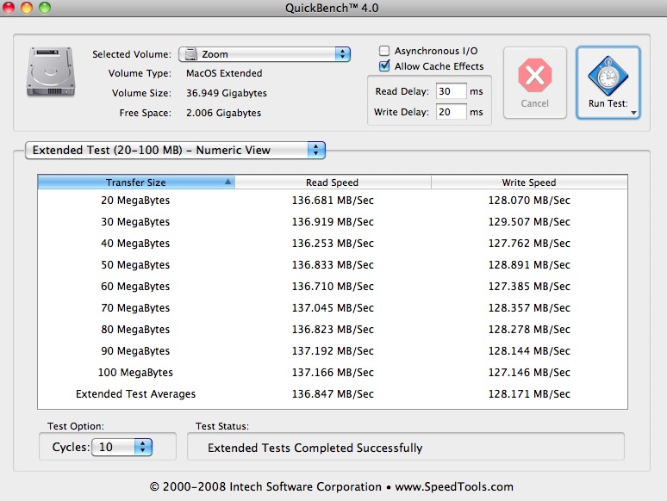
Task: Close the QuickBench window
Action: pyautogui.click(x=9, y=7)
